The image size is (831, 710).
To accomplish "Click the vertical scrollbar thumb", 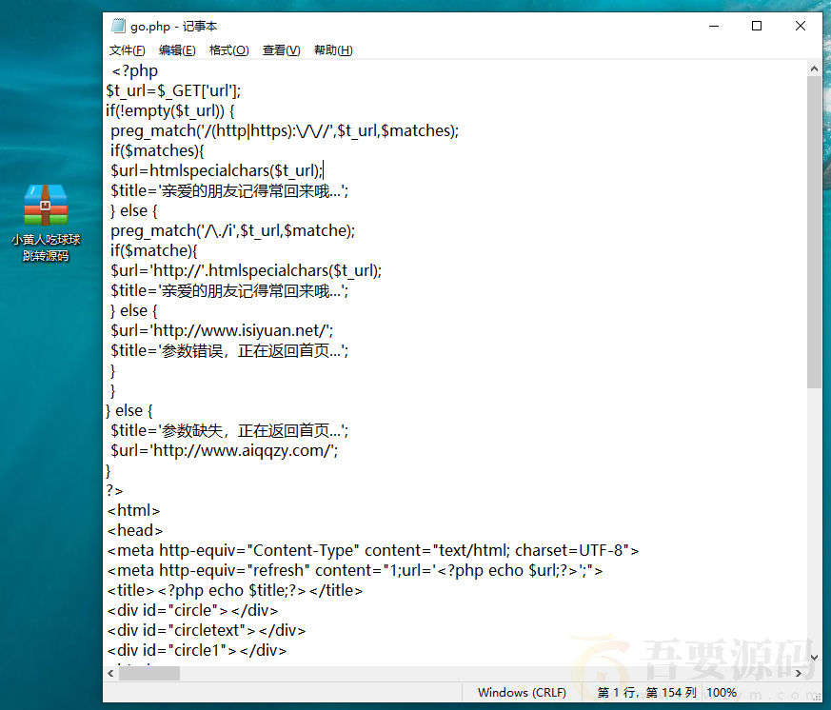I will [815, 232].
